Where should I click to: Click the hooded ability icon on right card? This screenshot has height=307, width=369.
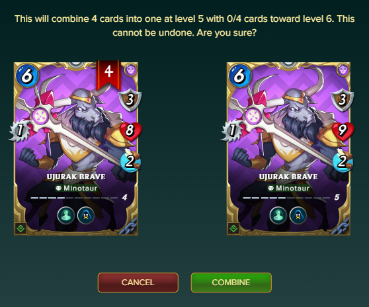(298, 216)
